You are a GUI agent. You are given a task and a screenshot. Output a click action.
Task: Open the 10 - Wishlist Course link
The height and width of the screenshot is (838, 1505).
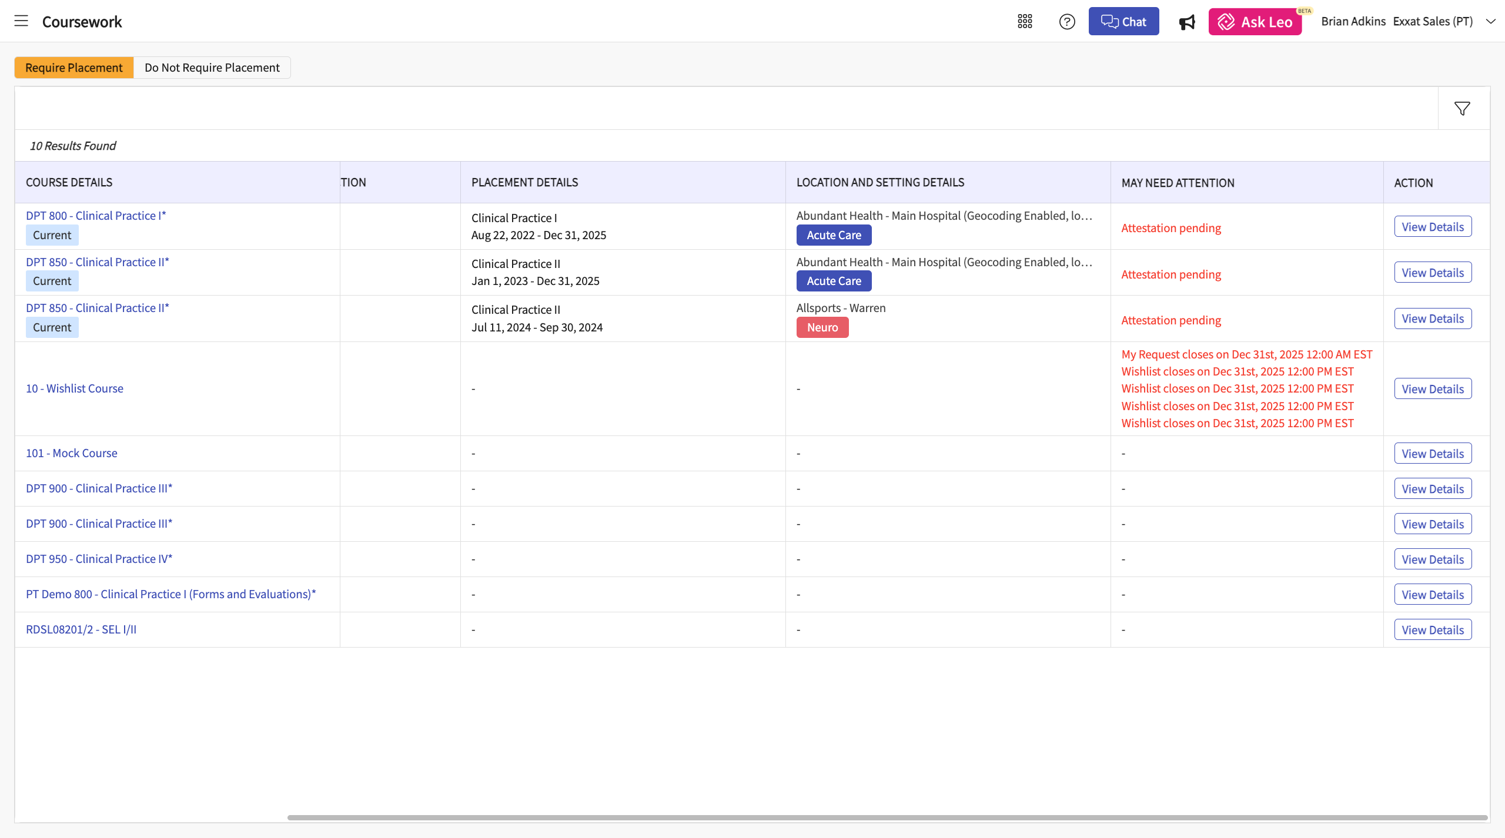click(75, 388)
